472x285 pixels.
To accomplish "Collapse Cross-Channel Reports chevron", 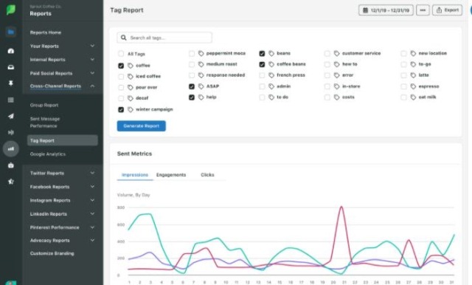I will point(92,86).
